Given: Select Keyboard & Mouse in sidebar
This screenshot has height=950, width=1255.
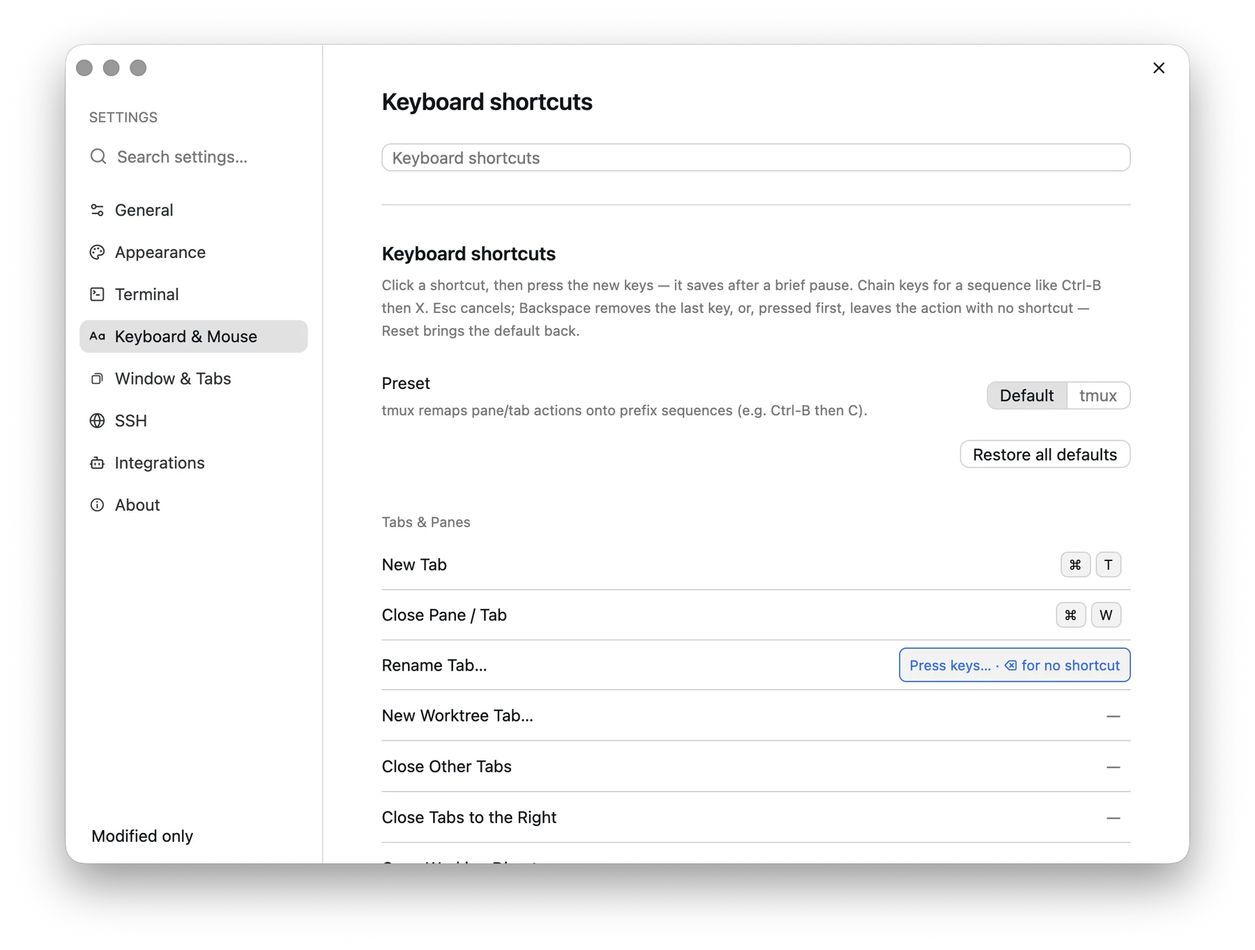Looking at the screenshot, I should 193,337.
